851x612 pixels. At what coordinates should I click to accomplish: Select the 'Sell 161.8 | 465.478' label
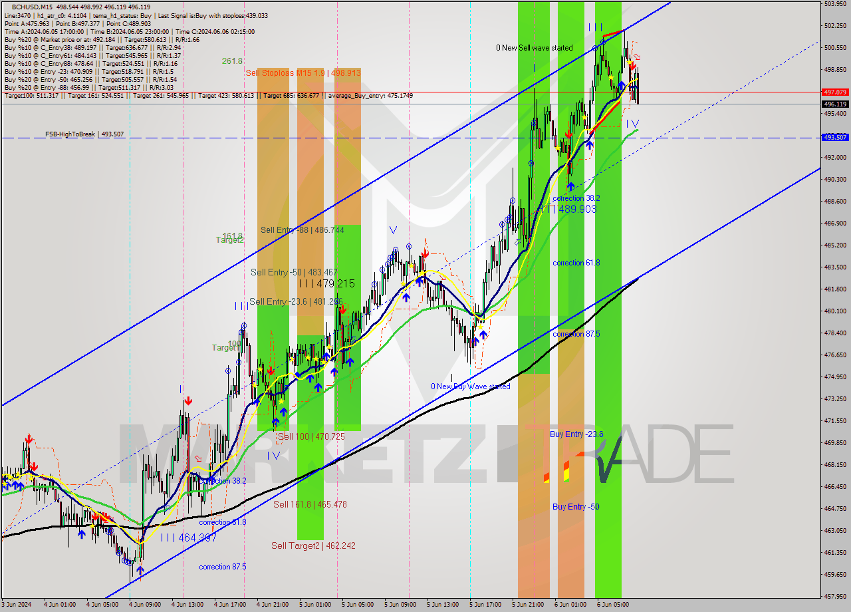310,504
